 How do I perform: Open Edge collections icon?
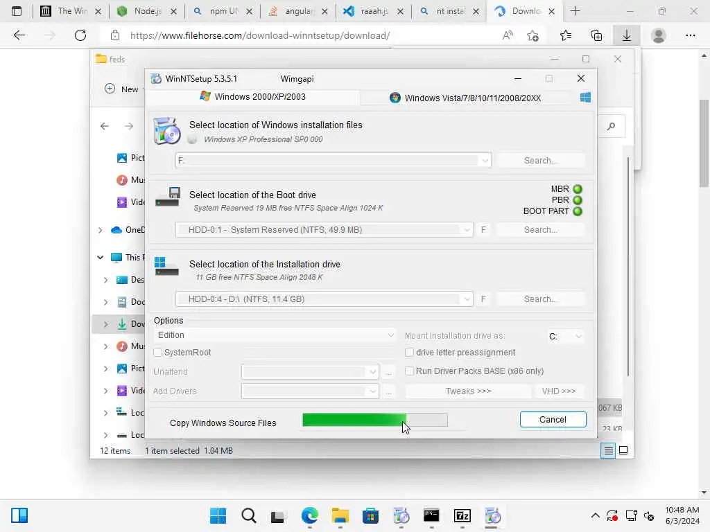pyautogui.click(x=596, y=35)
